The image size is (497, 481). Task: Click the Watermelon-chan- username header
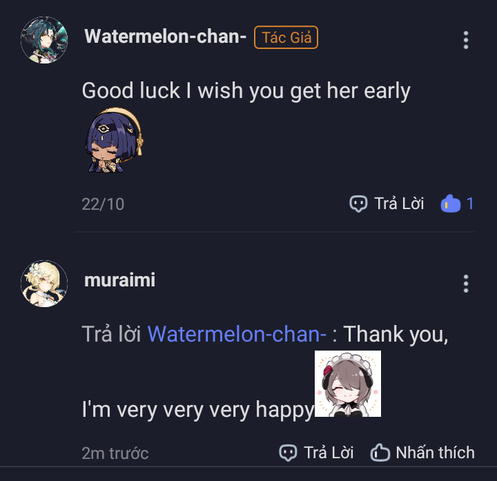pos(166,36)
